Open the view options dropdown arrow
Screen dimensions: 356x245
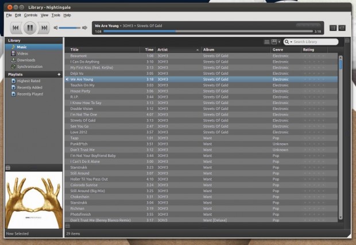[279, 42]
